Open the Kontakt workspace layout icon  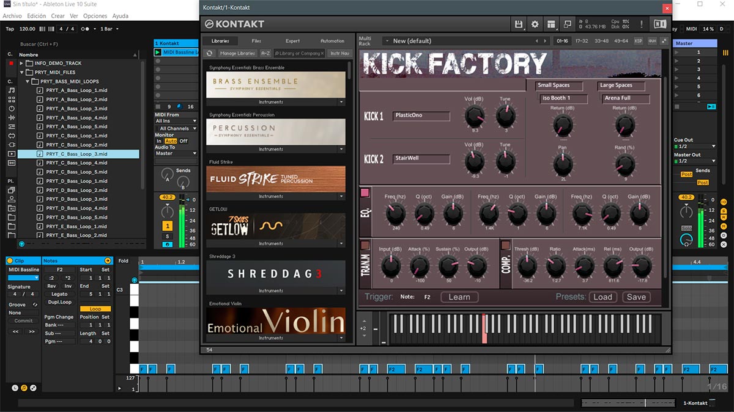tap(551, 24)
